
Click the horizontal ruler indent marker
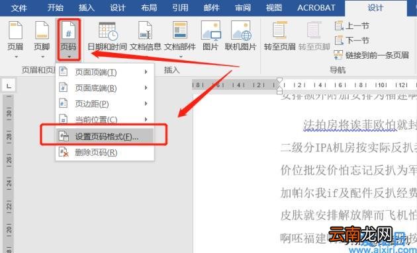(279, 85)
